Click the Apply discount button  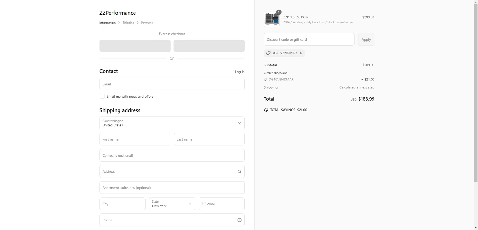coord(366,39)
